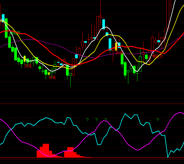
Task: Click the 周金叉 signal label
Action: 158,56
